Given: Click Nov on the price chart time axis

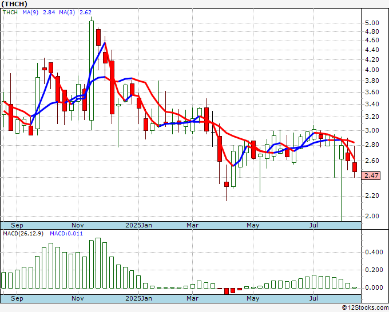Looking at the screenshot, I should (78, 225).
